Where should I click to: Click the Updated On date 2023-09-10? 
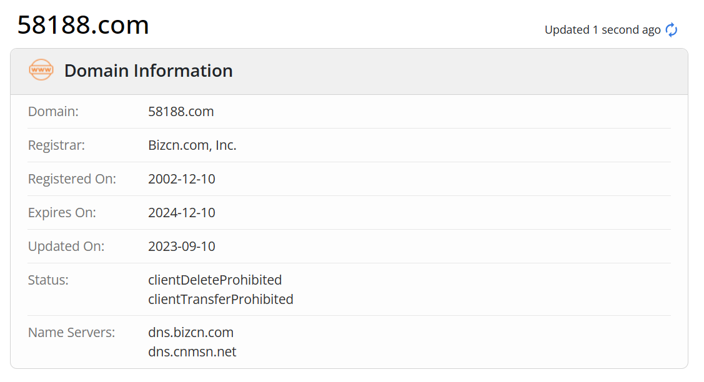click(x=182, y=246)
